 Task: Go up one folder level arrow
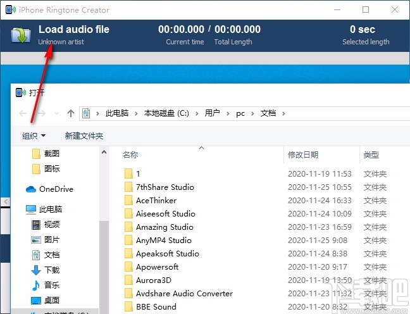[71, 113]
